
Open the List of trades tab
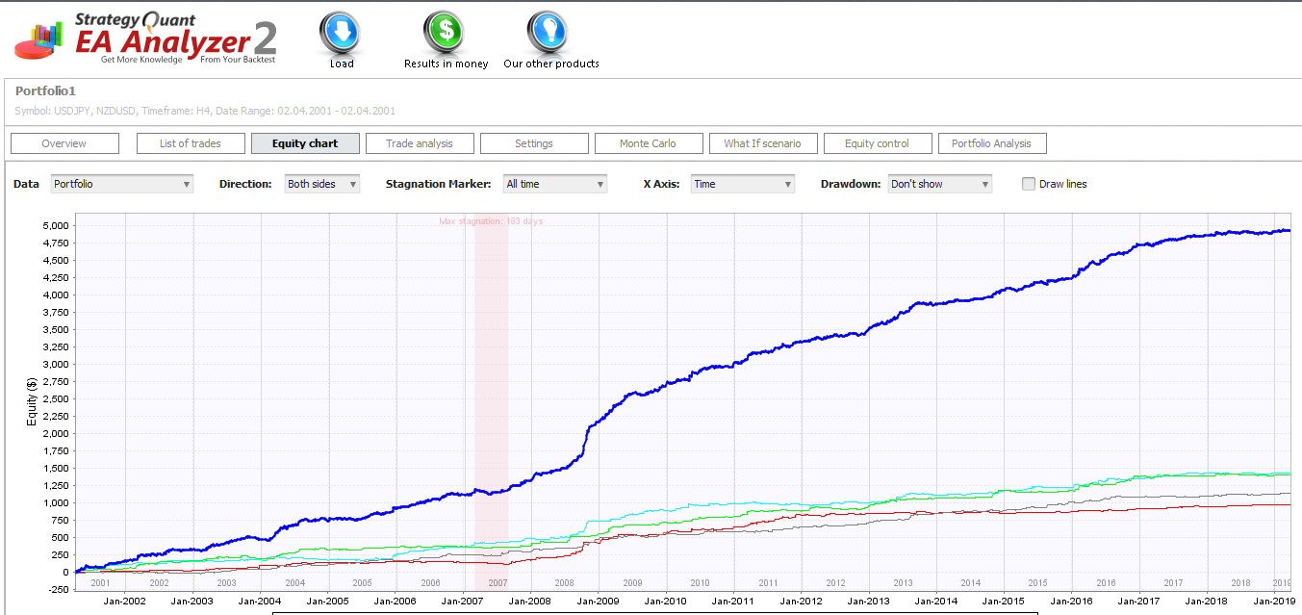pos(191,143)
